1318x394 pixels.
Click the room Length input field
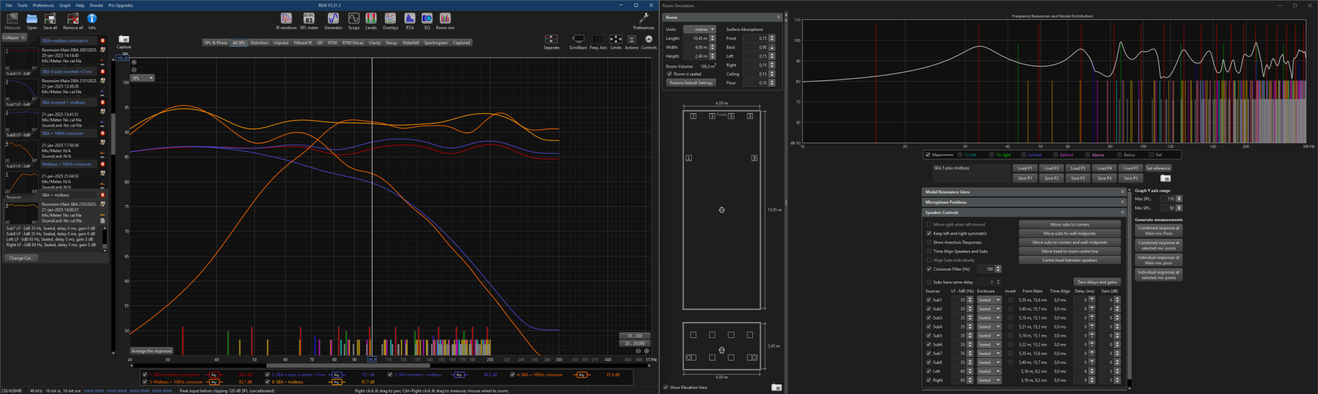click(x=696, y=38)
